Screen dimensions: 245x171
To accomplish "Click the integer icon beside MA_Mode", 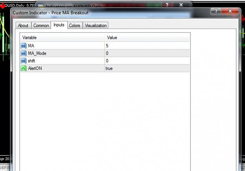I will click(24, 53).
